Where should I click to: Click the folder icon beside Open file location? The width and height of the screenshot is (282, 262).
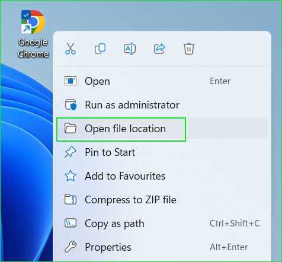(x=70, y=129)
